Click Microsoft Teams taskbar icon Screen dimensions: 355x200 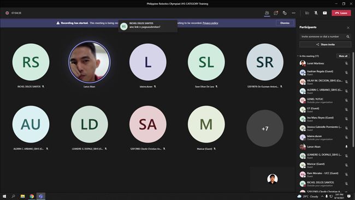point(41,196)
